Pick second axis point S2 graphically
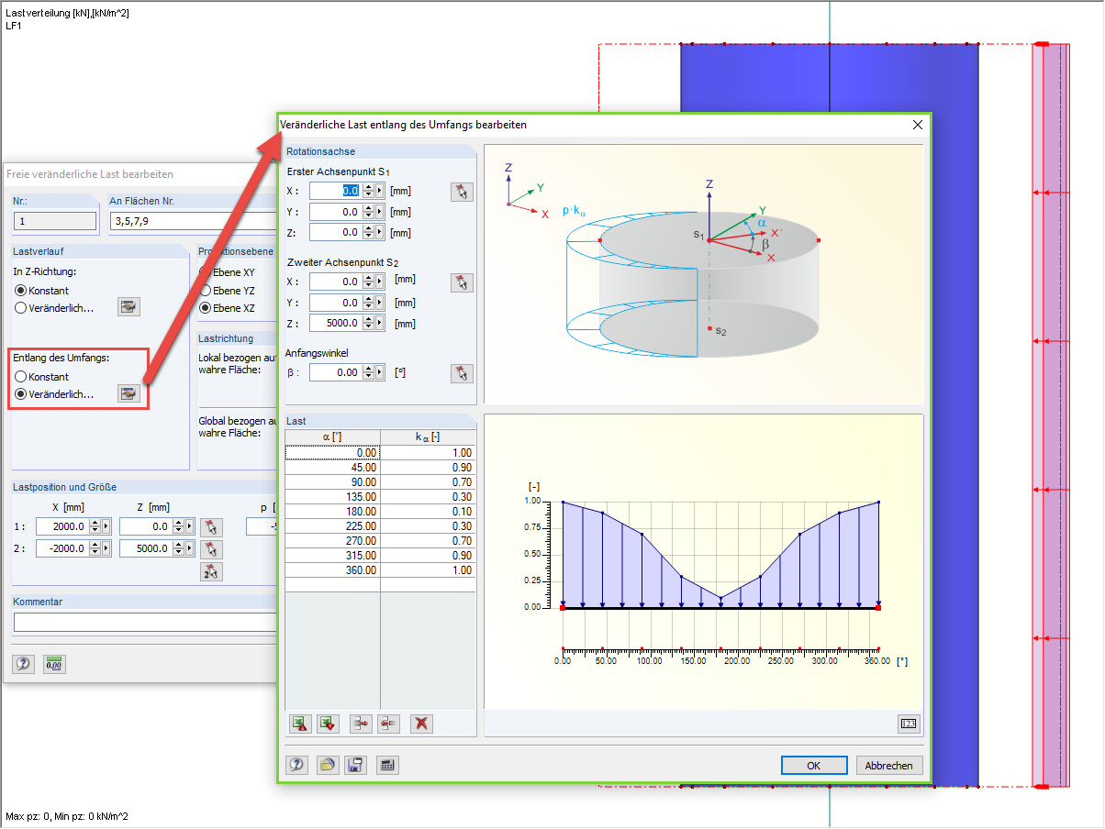This screenshot has height=829, width=1105. 462,282
